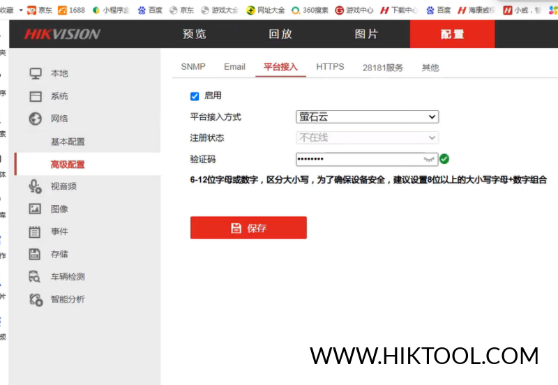Open the 28181服务 tab

(x=383, y=68)
